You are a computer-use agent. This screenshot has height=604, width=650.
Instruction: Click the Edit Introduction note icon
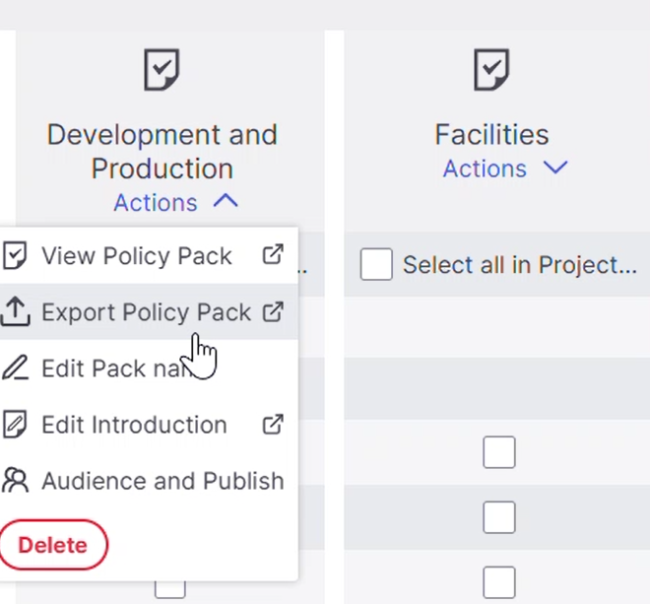tap(15, 425)
